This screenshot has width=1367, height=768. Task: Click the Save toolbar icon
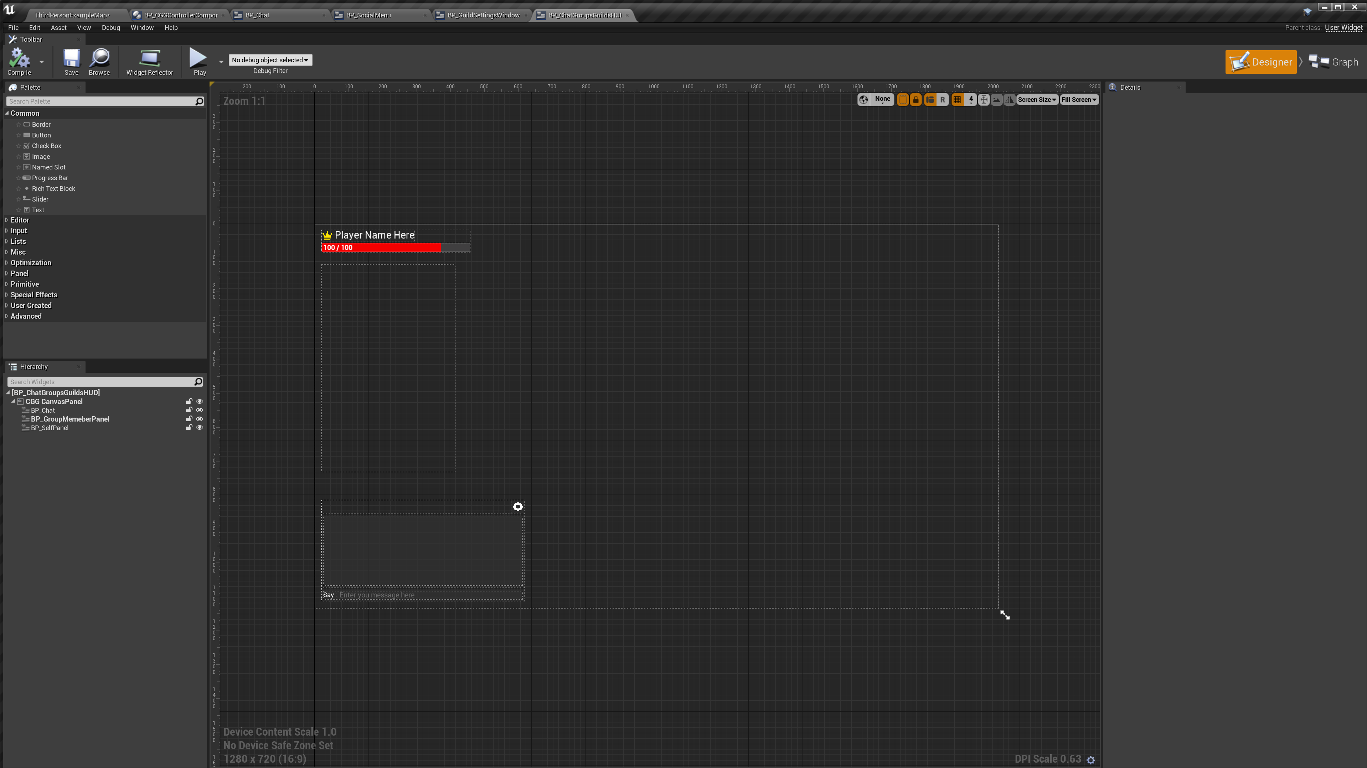(71, 58)
